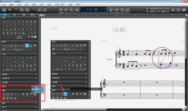
Task: Toggle the metronome button
Action: click(111, 10)
